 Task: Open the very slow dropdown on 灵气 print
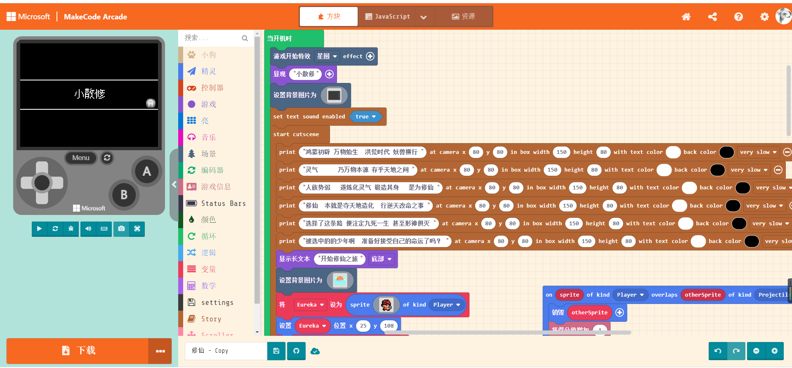coord(749,170)
